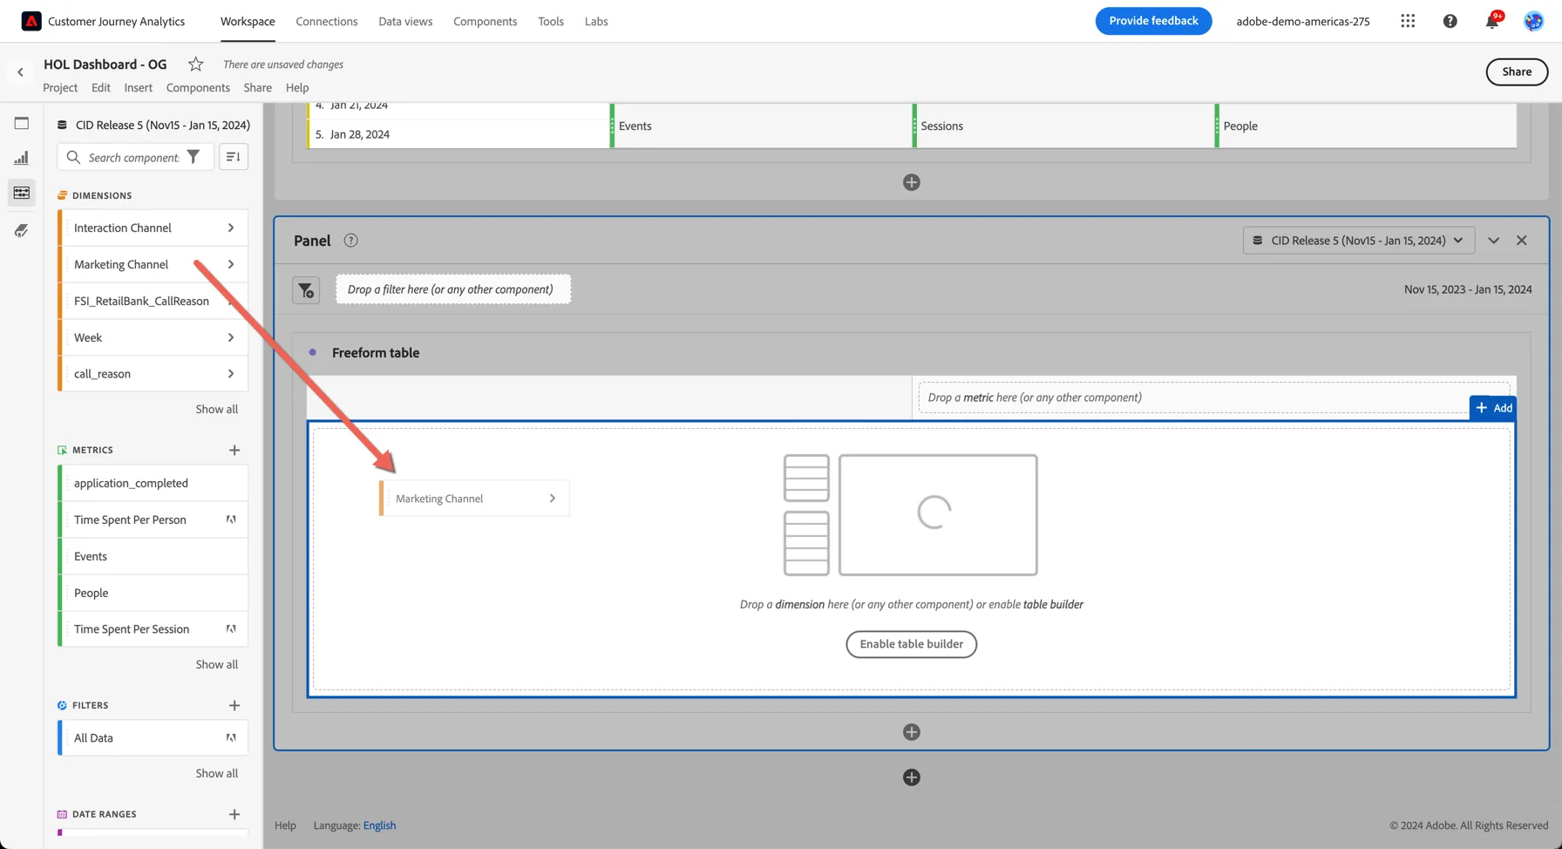Image resolution: width=1562 pixels, height=849 pixels.
Task: Expand Interaction Channel dimension chevron
Action: tap(231, 228)
